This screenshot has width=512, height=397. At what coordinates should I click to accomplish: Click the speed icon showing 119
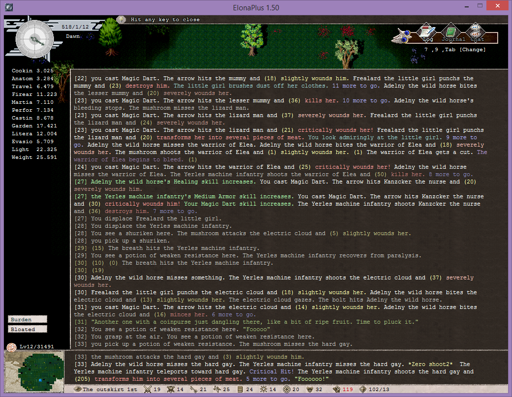(x=337, y=389)
